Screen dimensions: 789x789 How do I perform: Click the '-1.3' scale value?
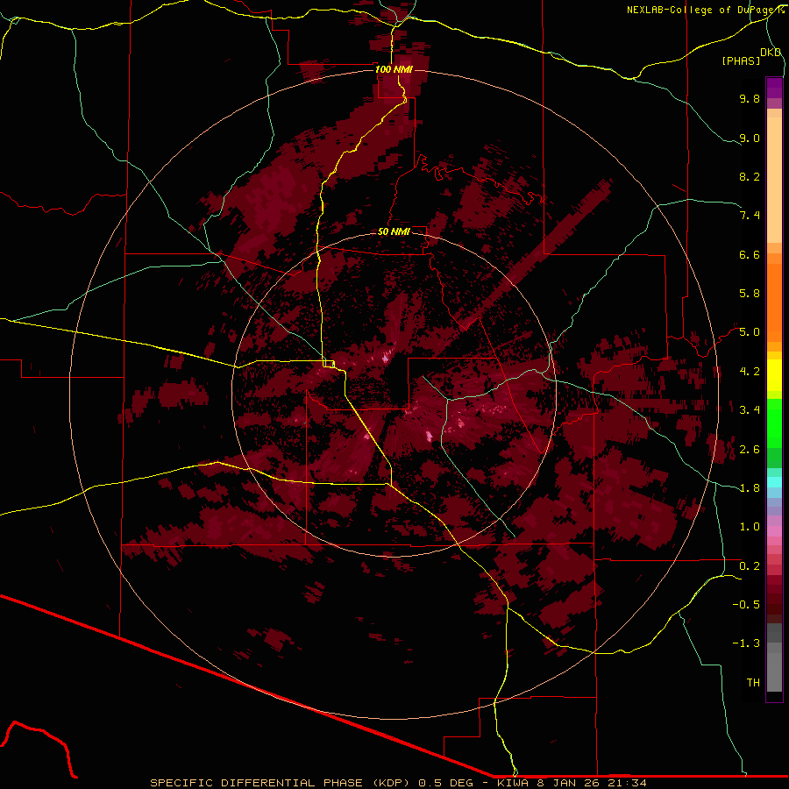746,643
